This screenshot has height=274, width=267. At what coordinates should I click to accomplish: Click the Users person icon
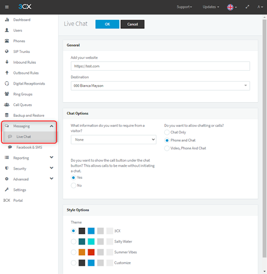click(7, 30)
